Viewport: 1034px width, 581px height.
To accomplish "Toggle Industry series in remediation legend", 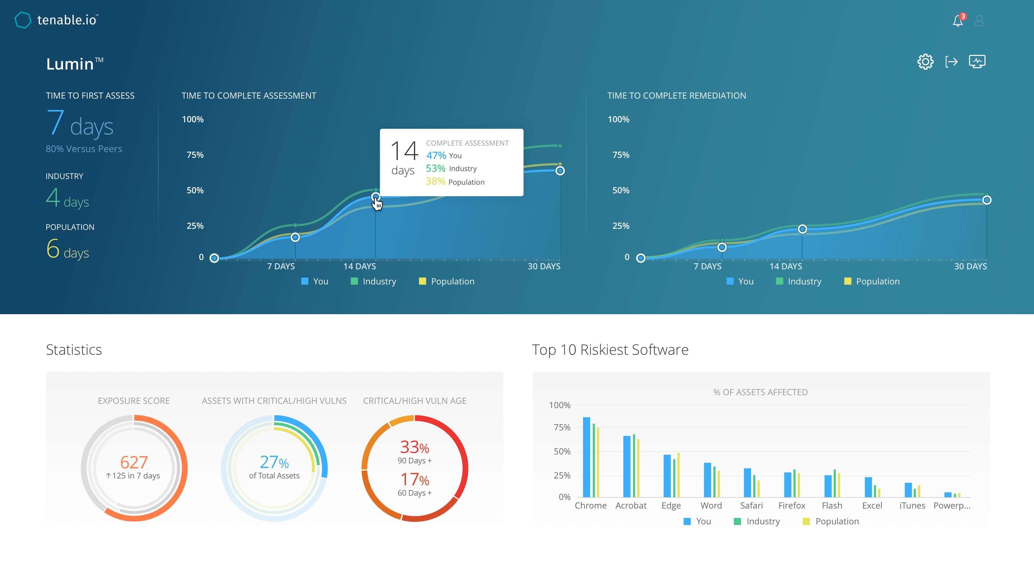I will click(805, 281).
